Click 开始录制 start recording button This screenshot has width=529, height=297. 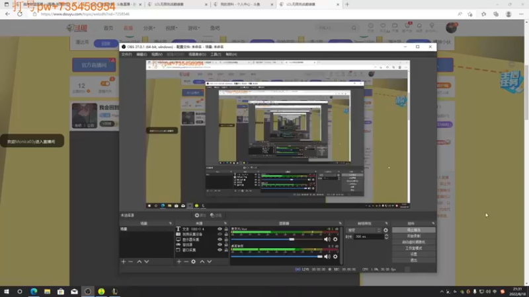click(x=414, y=236)
